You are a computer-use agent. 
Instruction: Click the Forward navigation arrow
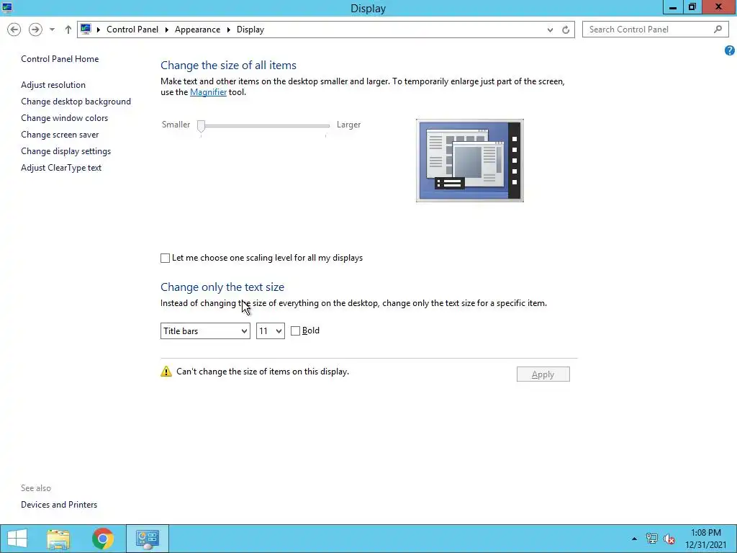pos(35,29)
